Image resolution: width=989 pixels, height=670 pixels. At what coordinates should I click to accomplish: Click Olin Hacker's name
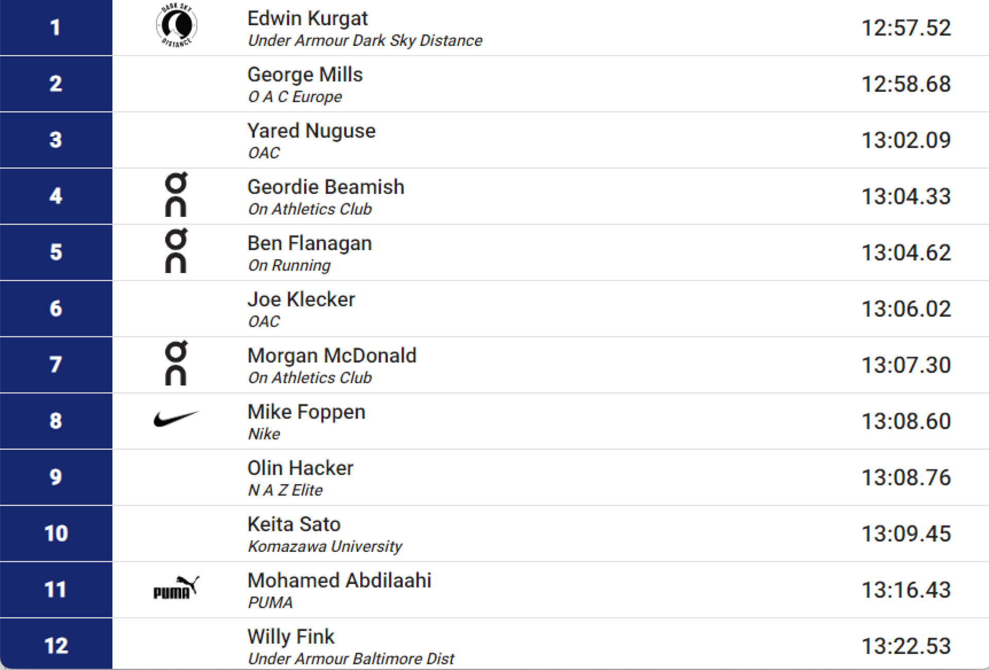pyautogui.click(x=300, y=468)
